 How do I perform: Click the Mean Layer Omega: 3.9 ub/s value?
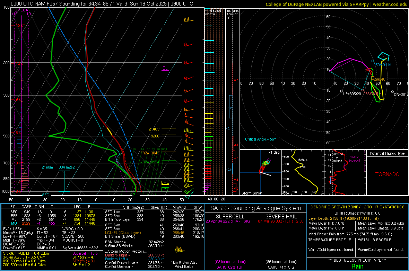pos(381,228)
